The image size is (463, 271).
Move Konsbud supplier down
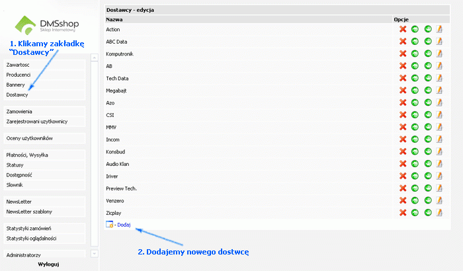tap(428, 151)
